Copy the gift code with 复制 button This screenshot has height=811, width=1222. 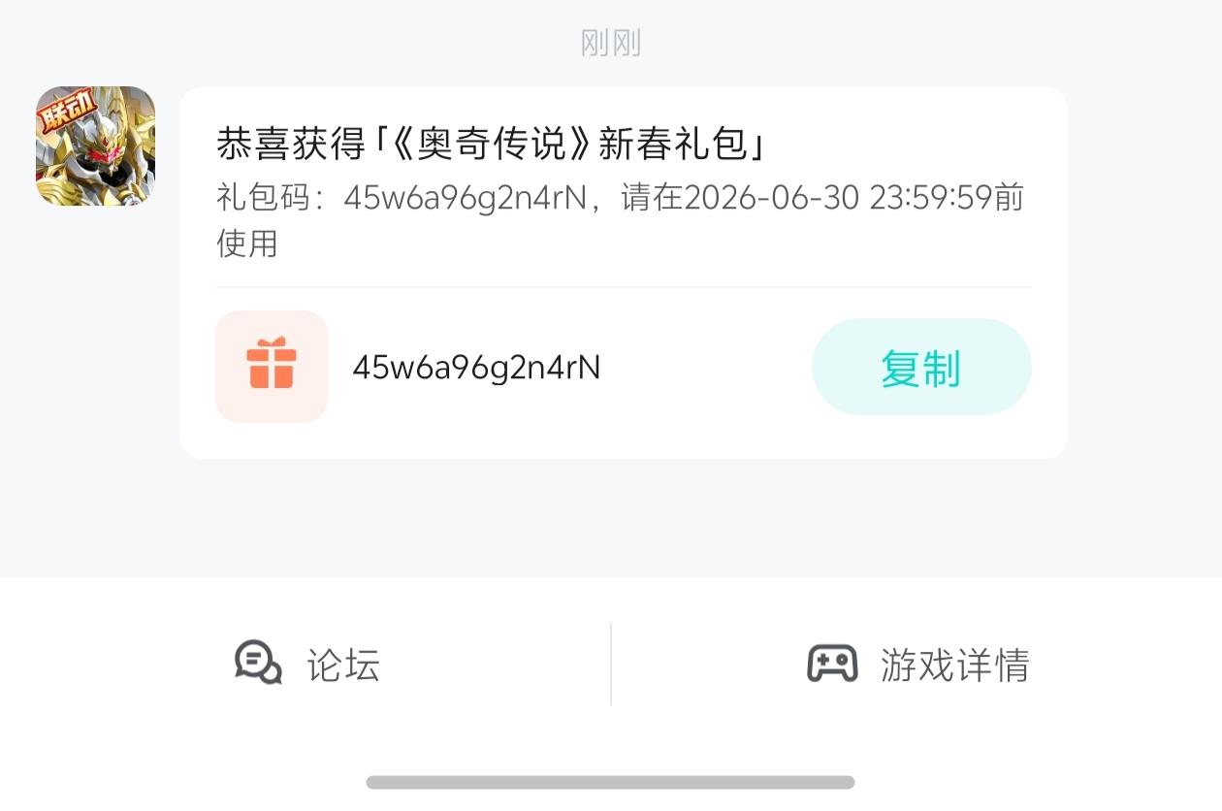click(x=921, y=367)
